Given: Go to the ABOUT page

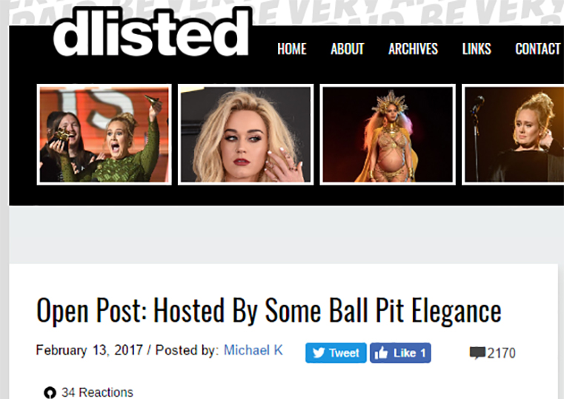Looking at the screenshot, I should (x=348, y=49).
